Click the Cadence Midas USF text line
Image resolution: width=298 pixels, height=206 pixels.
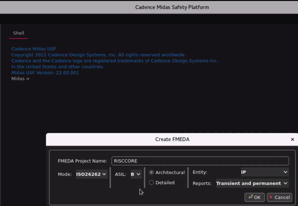click(x=34, y=49)
